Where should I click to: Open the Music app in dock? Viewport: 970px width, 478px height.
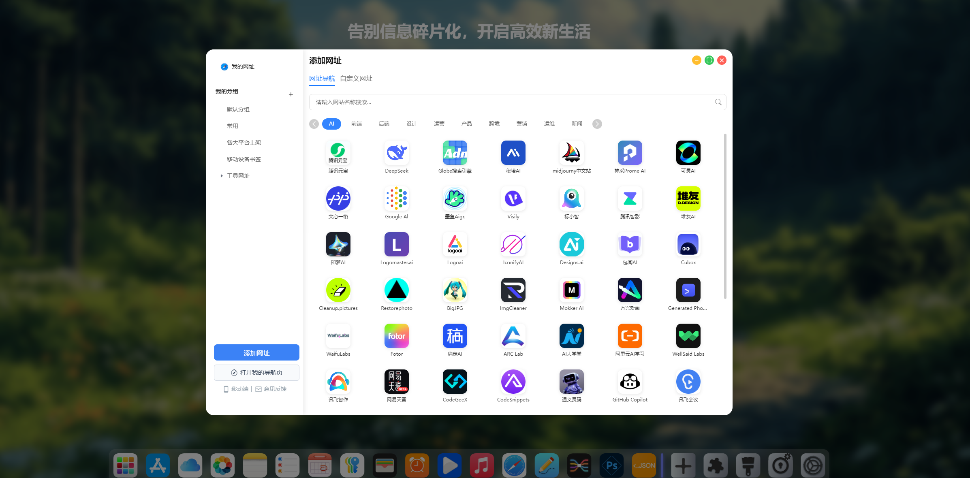481,465
